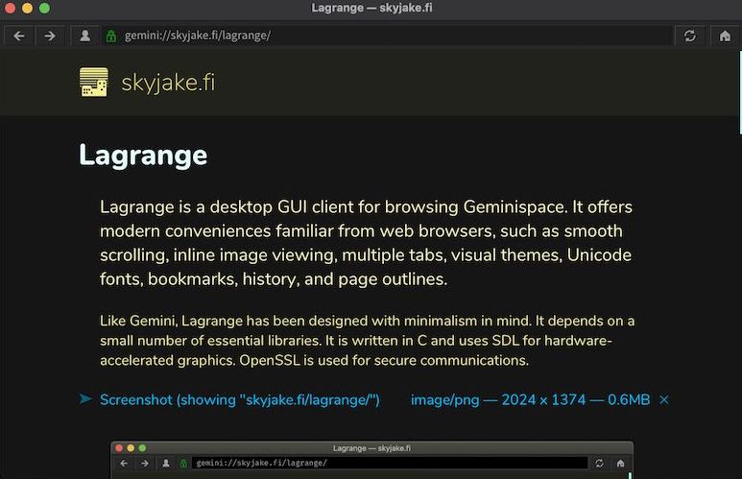Click forward arrow inside the embedded screenshot
Image resolution: width=742 pixels, height=479 pixels.
pos(145,463)
